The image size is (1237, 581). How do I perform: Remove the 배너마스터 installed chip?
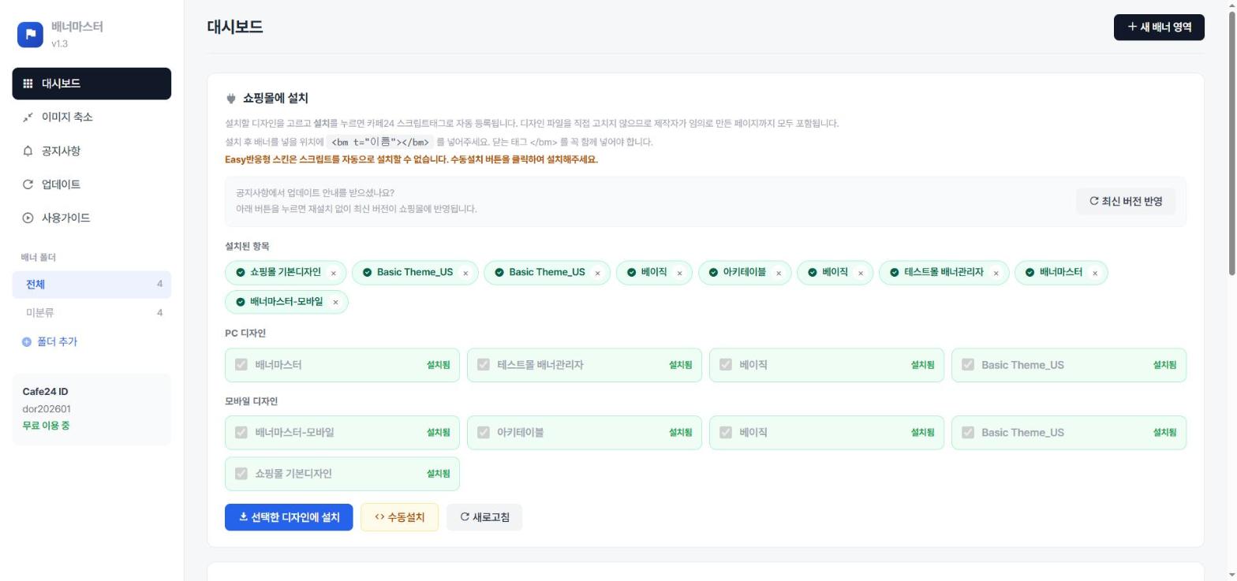1095,274
